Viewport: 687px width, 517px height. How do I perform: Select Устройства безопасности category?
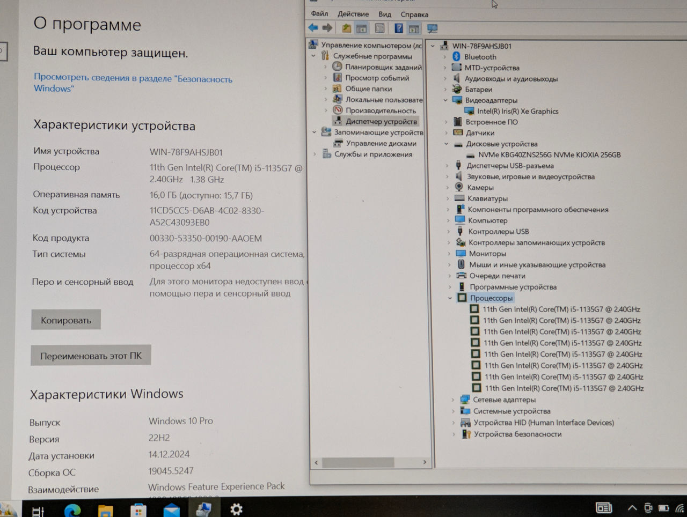(517, 434)
